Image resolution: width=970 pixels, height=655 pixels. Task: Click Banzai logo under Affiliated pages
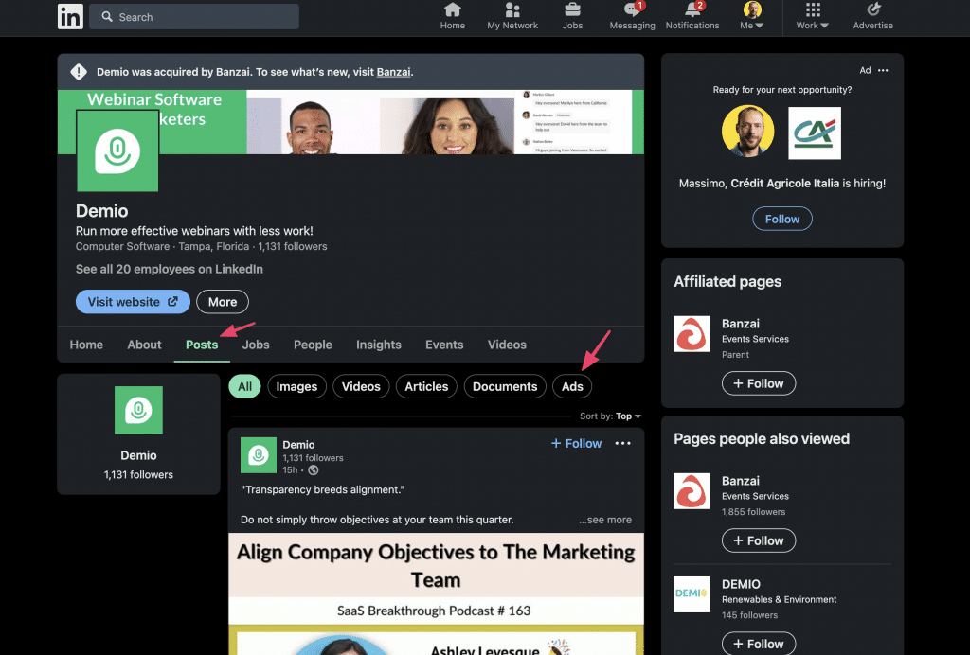click(x=692, y=334)
